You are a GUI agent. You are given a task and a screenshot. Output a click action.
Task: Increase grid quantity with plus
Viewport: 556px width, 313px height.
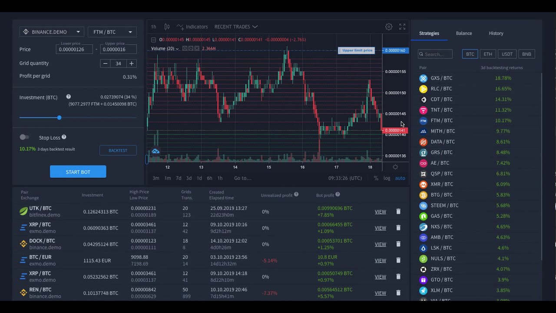[132, 63]
